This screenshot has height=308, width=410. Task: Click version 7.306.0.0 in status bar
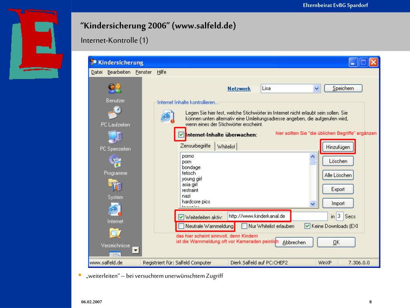359,263
